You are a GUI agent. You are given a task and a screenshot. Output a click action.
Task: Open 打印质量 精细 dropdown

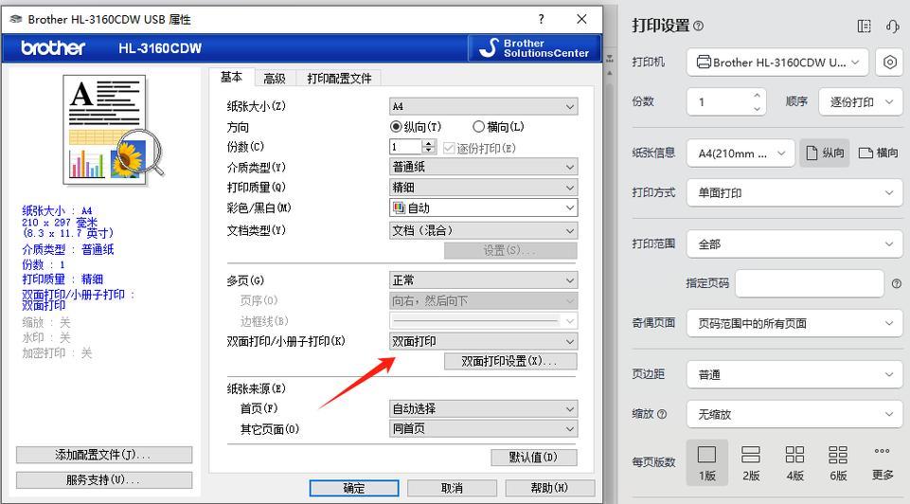[x=484, y=187]
